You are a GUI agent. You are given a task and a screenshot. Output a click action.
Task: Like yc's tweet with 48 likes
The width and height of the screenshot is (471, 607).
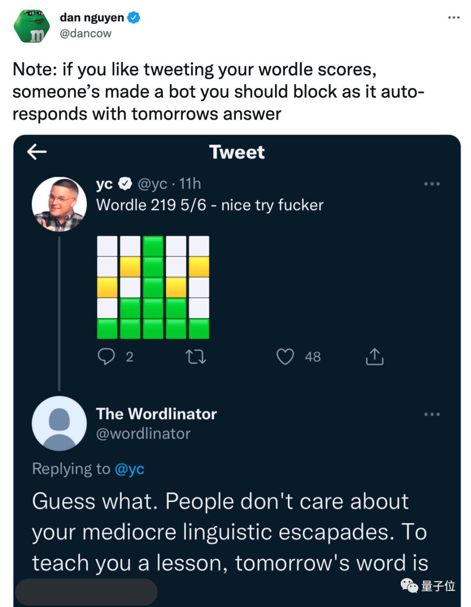click(285, 357)
